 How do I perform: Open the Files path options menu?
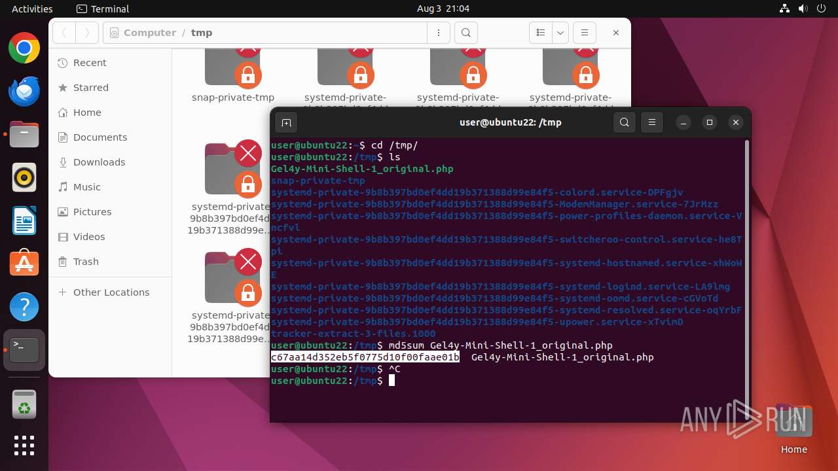(438, 33)
